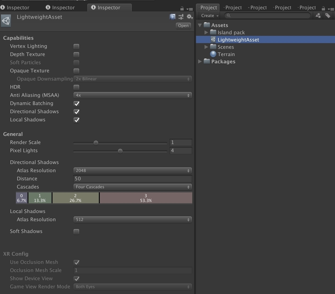Enable Soft Shadows
This screenshot has width=335, height=294.
[76, 232]
